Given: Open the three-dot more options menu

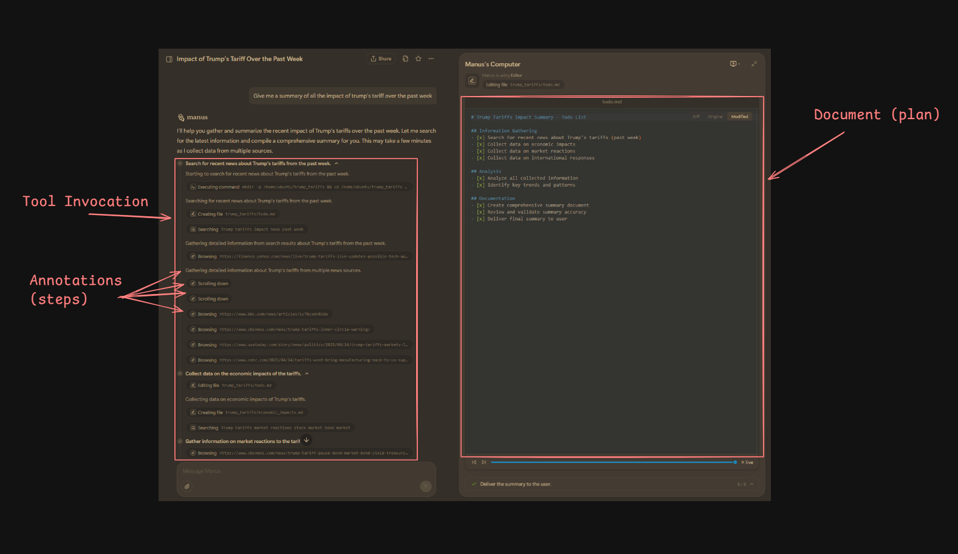Looking at the screenshot, I should point(431,59).
